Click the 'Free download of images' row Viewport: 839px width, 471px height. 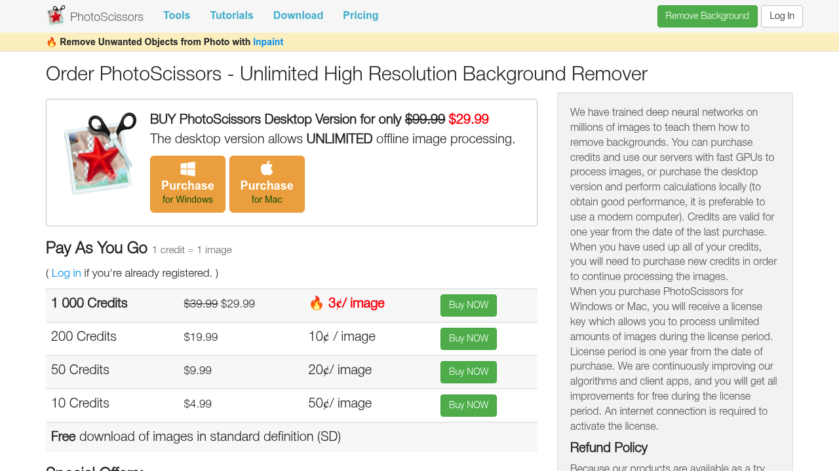[292, 437]
